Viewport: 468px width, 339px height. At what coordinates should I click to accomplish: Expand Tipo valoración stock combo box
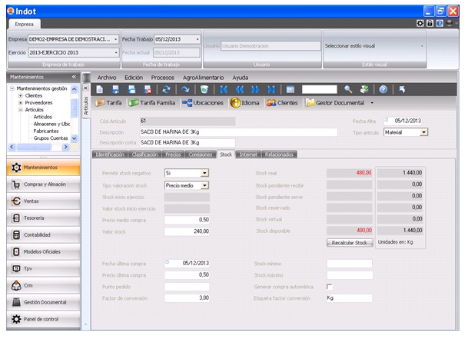tap(204, 185)
